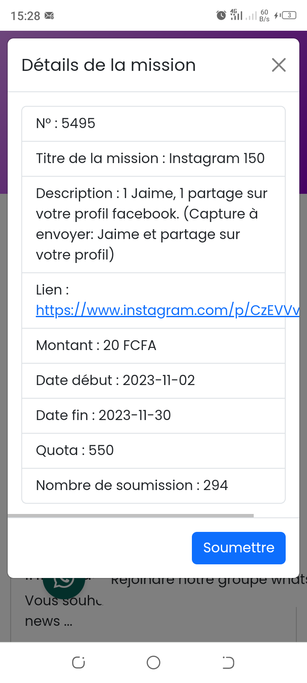Tap the mail notification icon beside the time

[49, 16]
